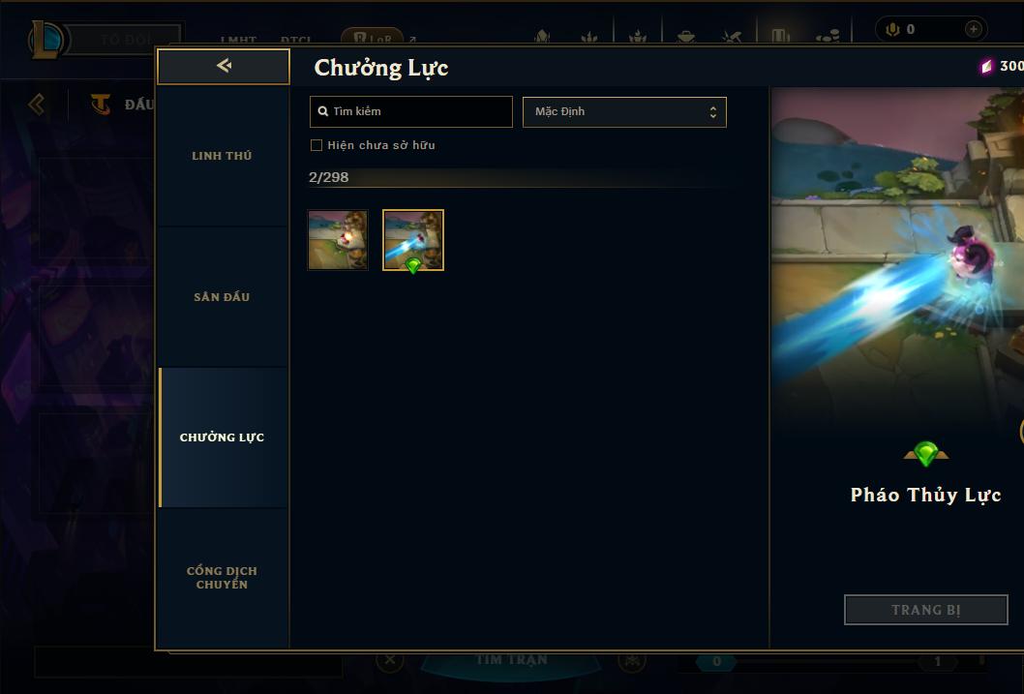Switch to the Linh Thú tab
Screen dimensions: 1024x694
point(222,156)
